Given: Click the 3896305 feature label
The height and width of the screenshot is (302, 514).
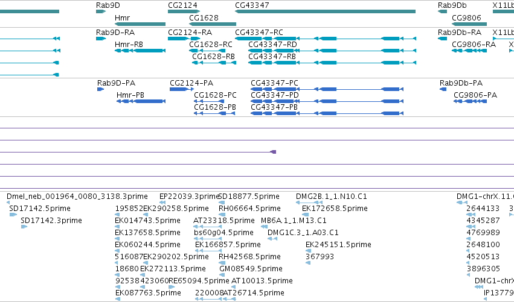Looking at the screenshot, I should (483, 269).
